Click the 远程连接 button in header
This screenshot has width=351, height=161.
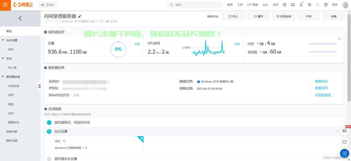click(284, 16)
